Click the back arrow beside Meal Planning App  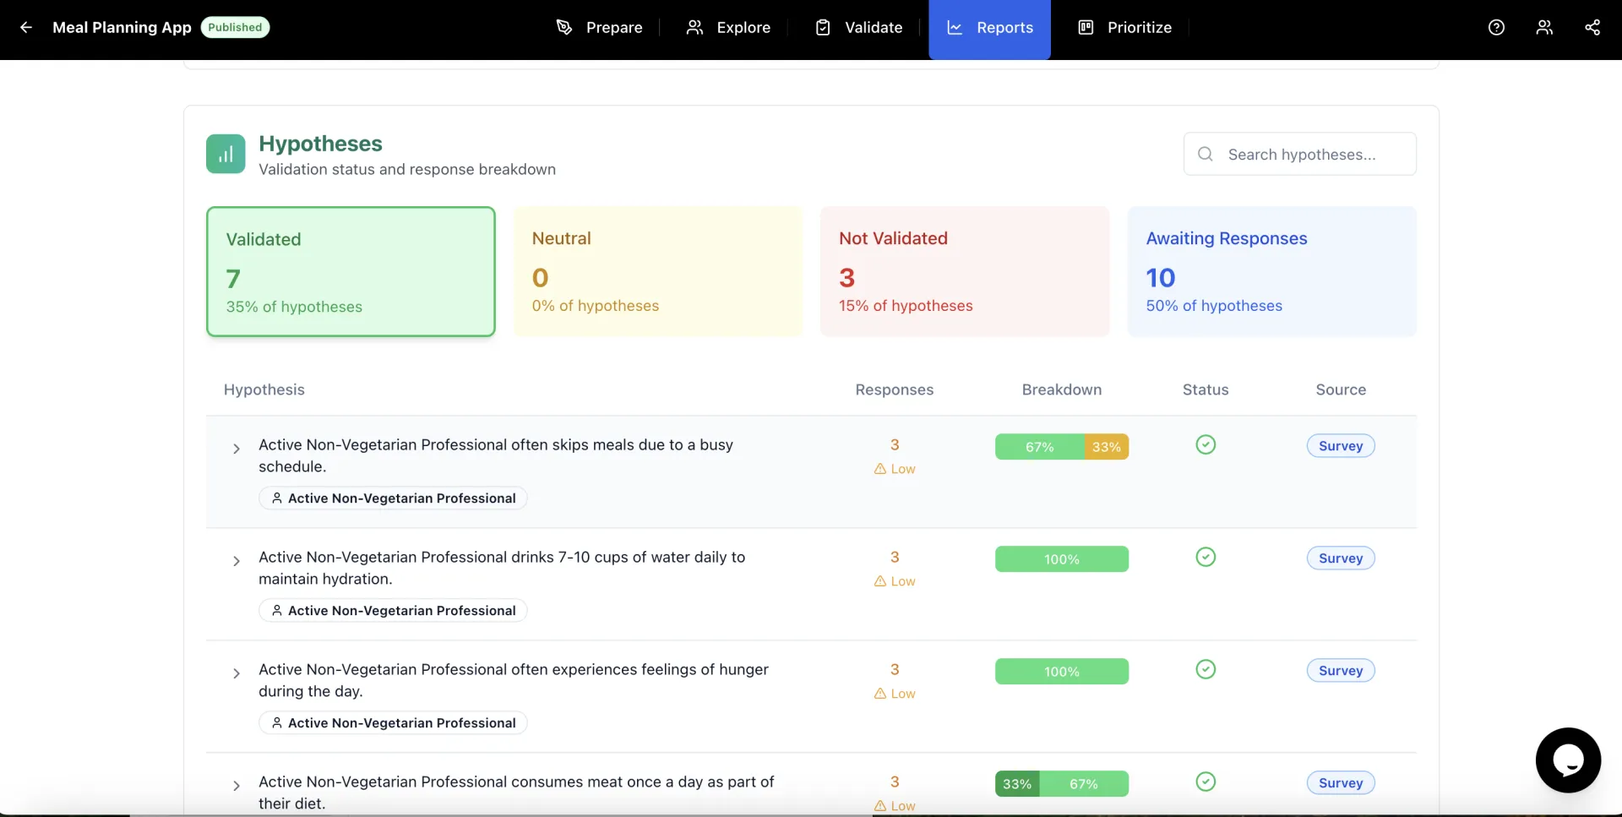click(x=26, y=27)
